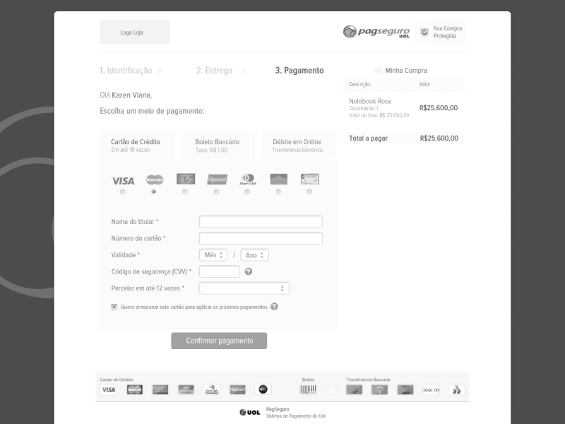Screen dimensions: 565x424
Task: Switch to the Boleto Bancário tab
Action: [x=218, y=145]
